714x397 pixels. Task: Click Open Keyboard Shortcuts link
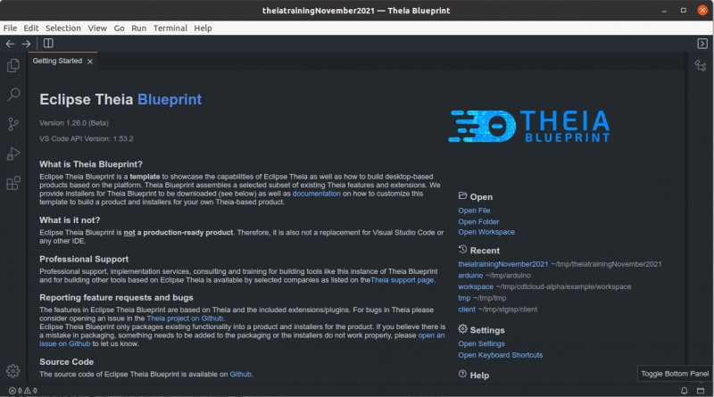[x=501, y=355]
